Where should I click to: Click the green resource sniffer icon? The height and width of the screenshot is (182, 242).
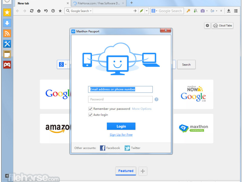[195, 11]
